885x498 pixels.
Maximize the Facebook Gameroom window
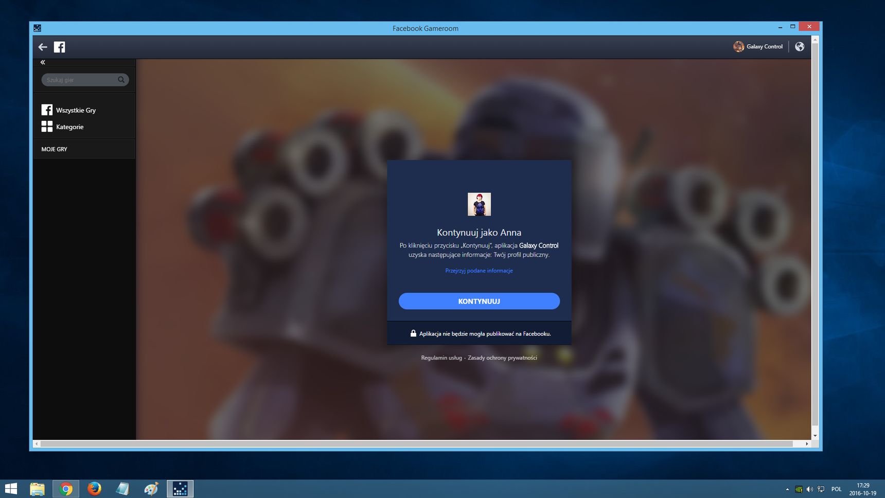(793, 27)
